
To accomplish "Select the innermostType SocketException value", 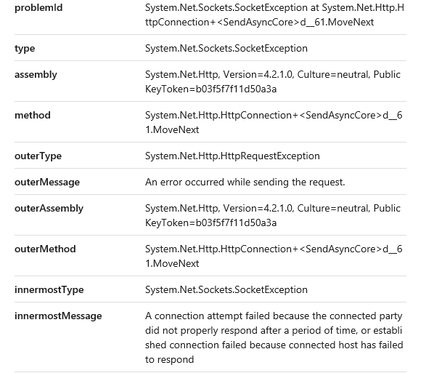I will pyautogui.click(x=226, y=289).
